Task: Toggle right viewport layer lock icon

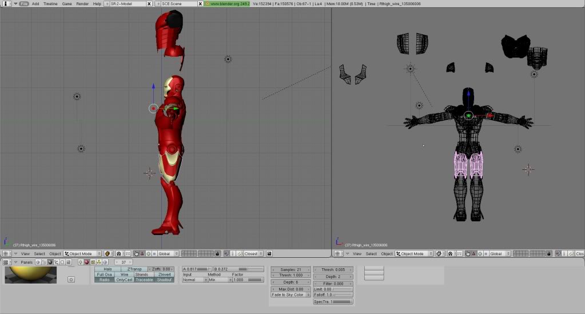Action: [x=549, y=253]
